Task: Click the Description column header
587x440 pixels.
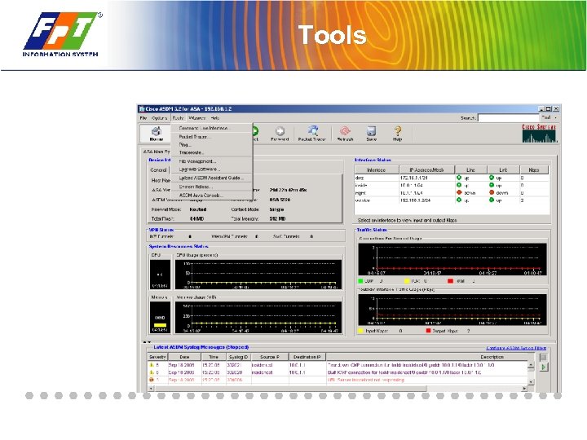Action: [x=430, y=357]
